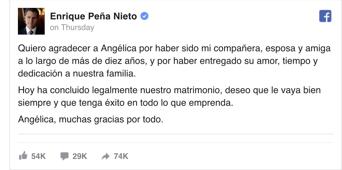342x170 pixels.
Task: Click the word 'matrimonio' in the post
Action: (198, 90)
